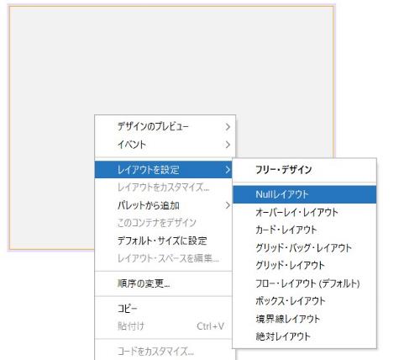Open the デザインのプレビュー submenu
404x360 pixels.
[x=164, y=127]
